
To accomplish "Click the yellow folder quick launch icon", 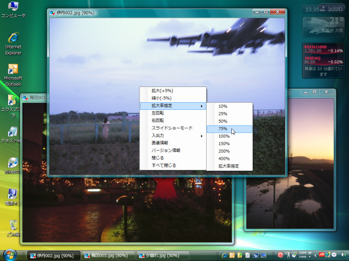I will 240,255.
